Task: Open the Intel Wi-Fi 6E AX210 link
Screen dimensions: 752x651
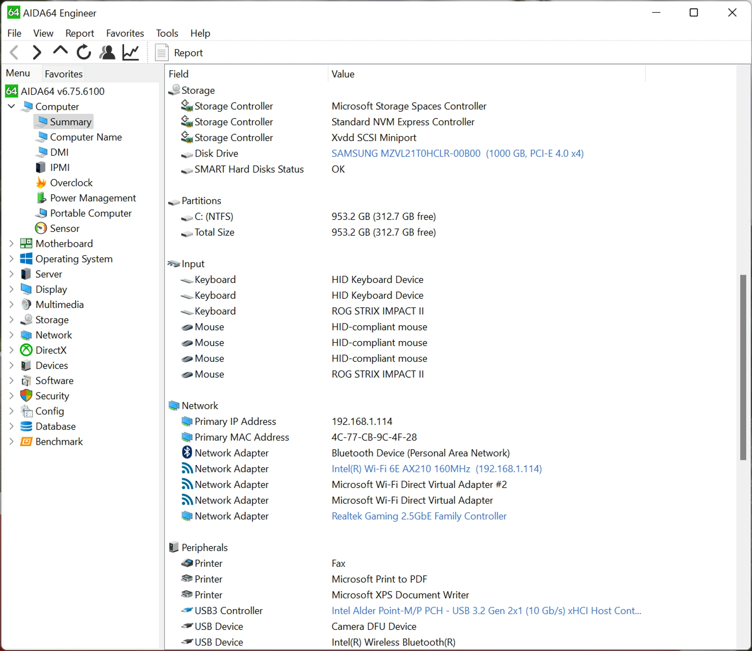Action: coord(437,469)
